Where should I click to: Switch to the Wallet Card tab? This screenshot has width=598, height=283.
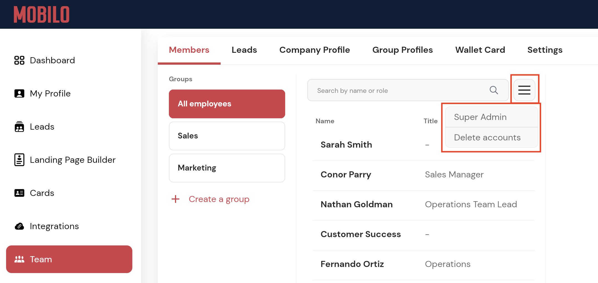click(480, 50)
